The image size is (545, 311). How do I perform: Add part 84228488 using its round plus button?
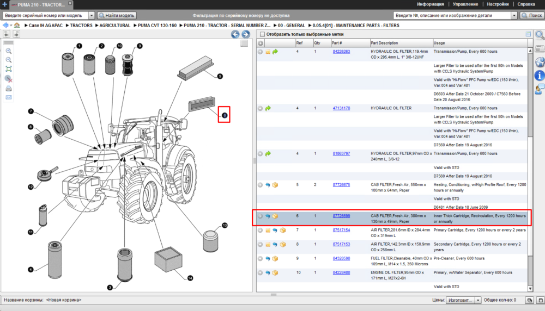point(261,273)
